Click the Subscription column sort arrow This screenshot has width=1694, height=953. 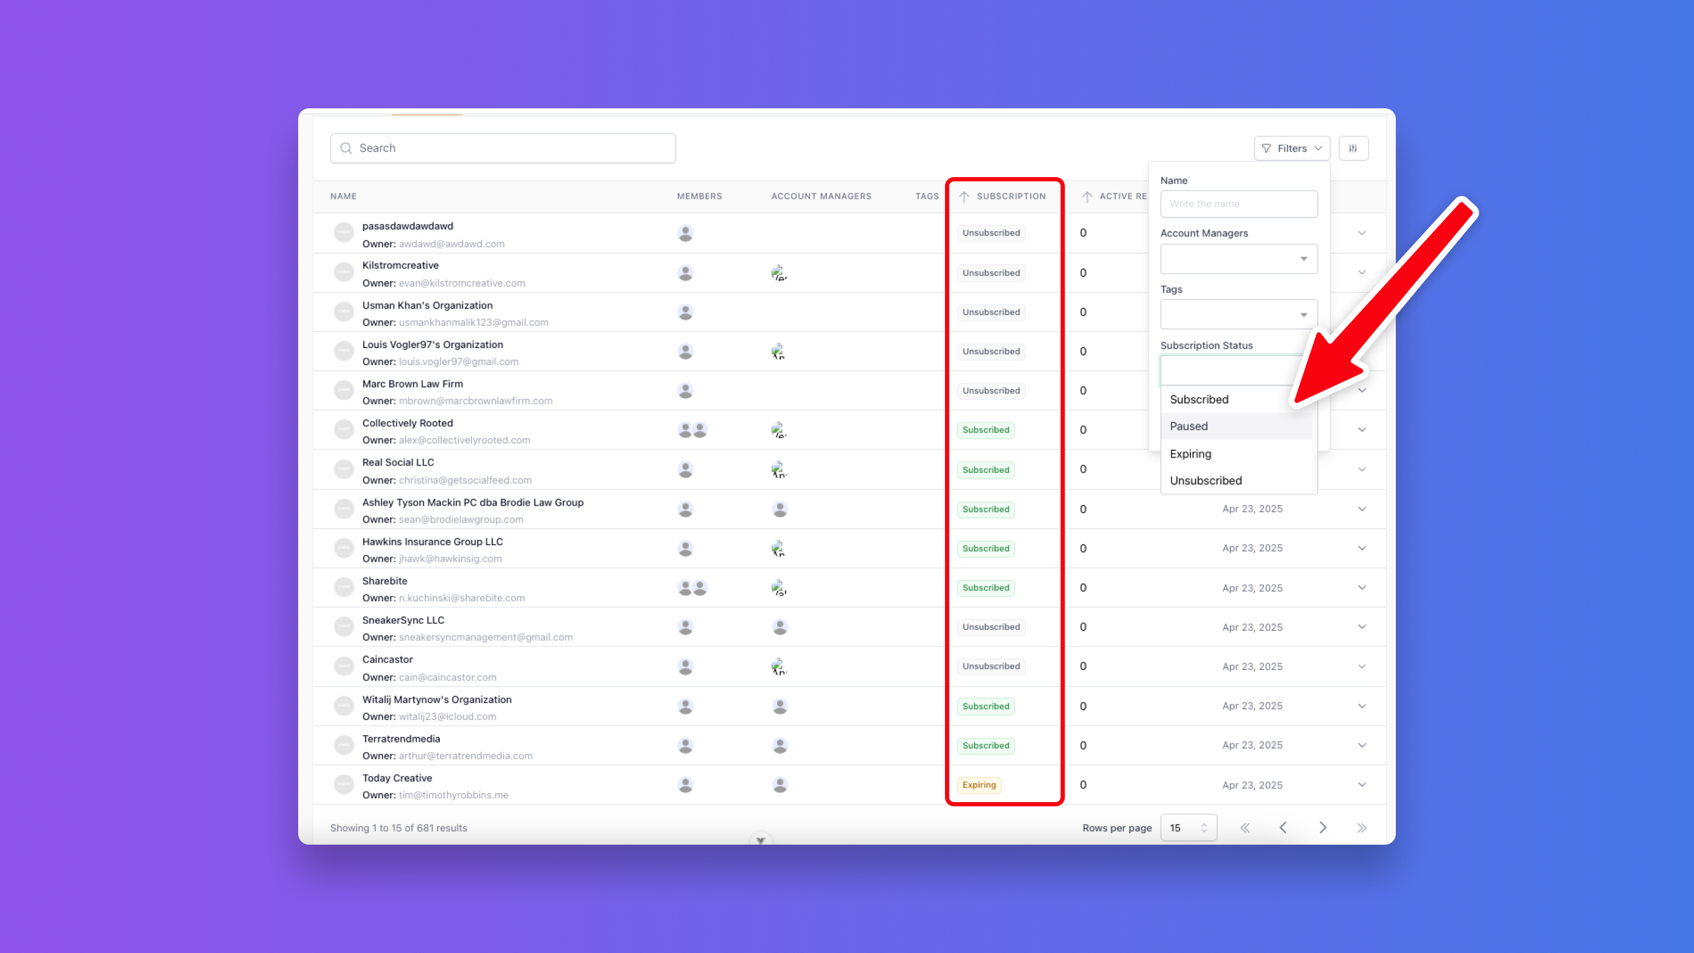pos(964,197)
